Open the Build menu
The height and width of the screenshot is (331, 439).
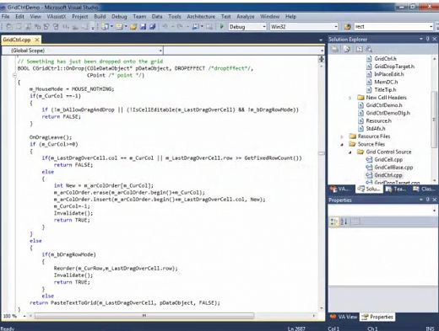(x=100, y=17)
